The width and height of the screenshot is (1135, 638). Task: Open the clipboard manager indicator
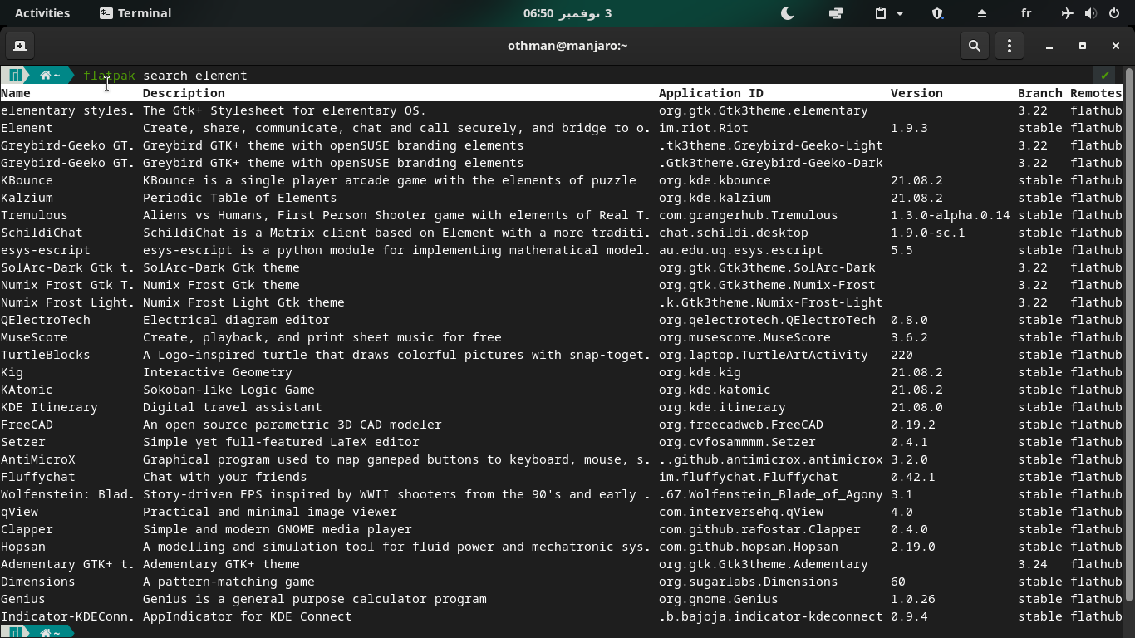881,13
